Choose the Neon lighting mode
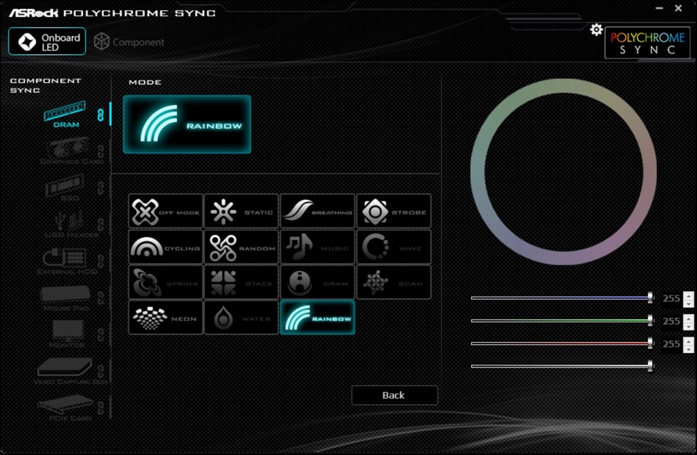The height and width of the screenshot is (455, 697). (165, 318)
